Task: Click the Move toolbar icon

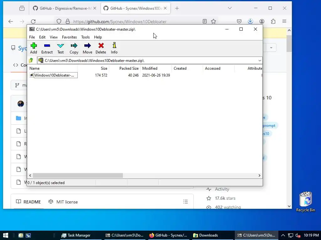Action: point(87,48)
